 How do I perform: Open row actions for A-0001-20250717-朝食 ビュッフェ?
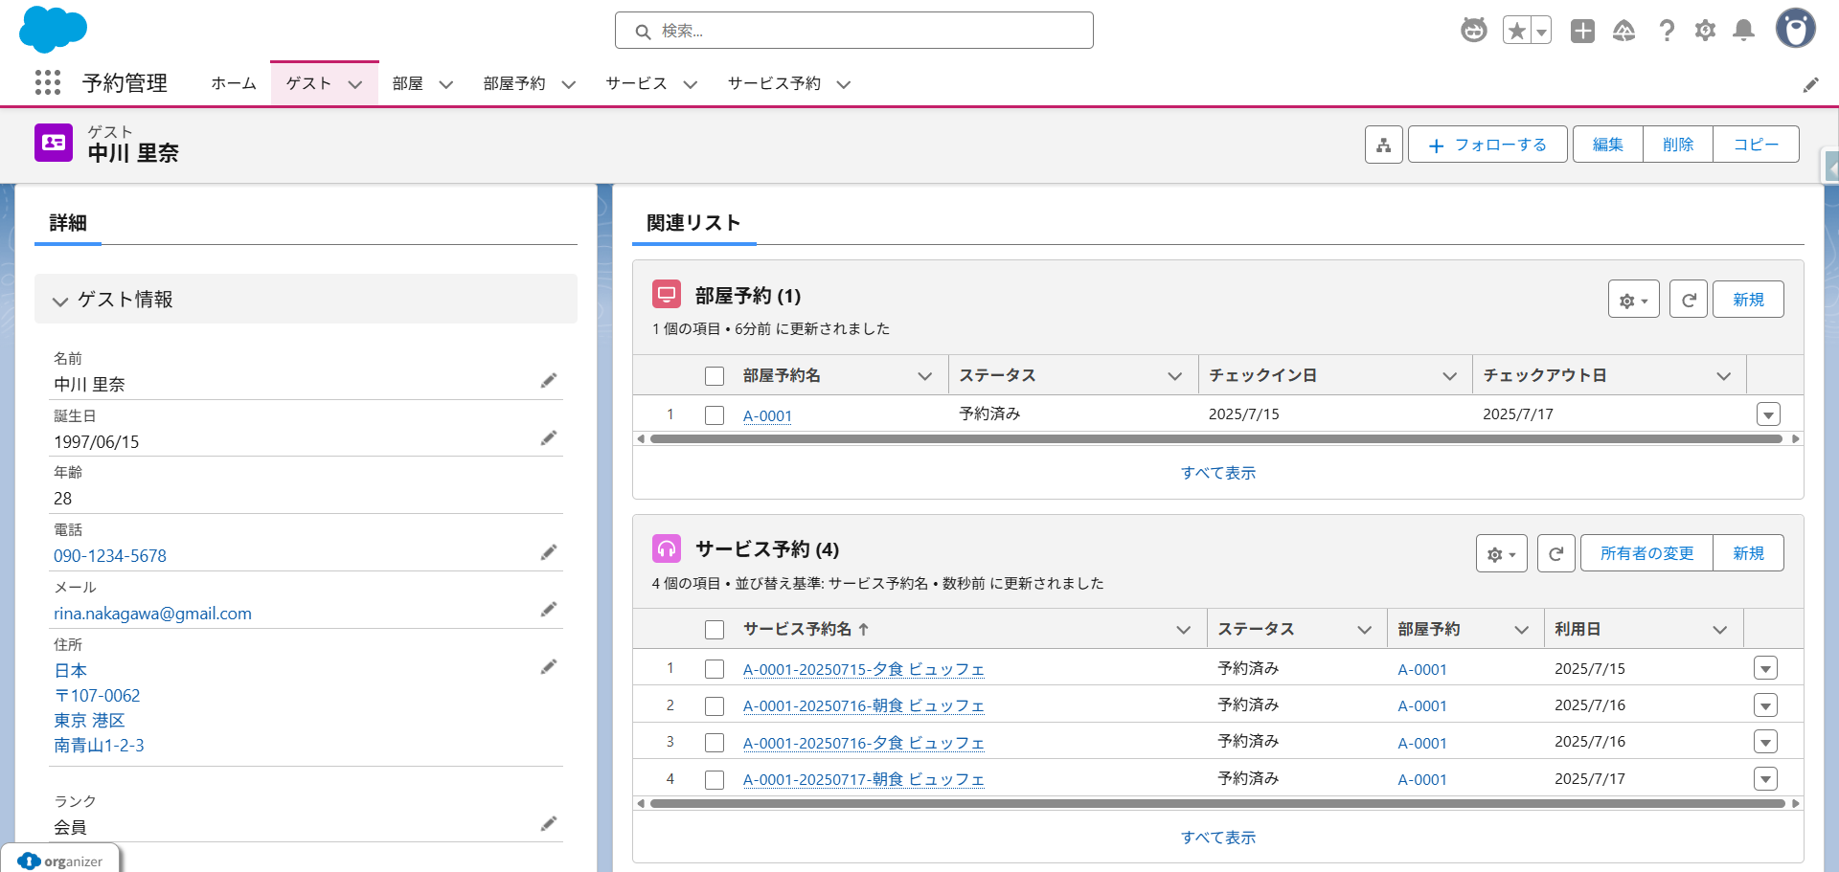[x=1766, y=778]
